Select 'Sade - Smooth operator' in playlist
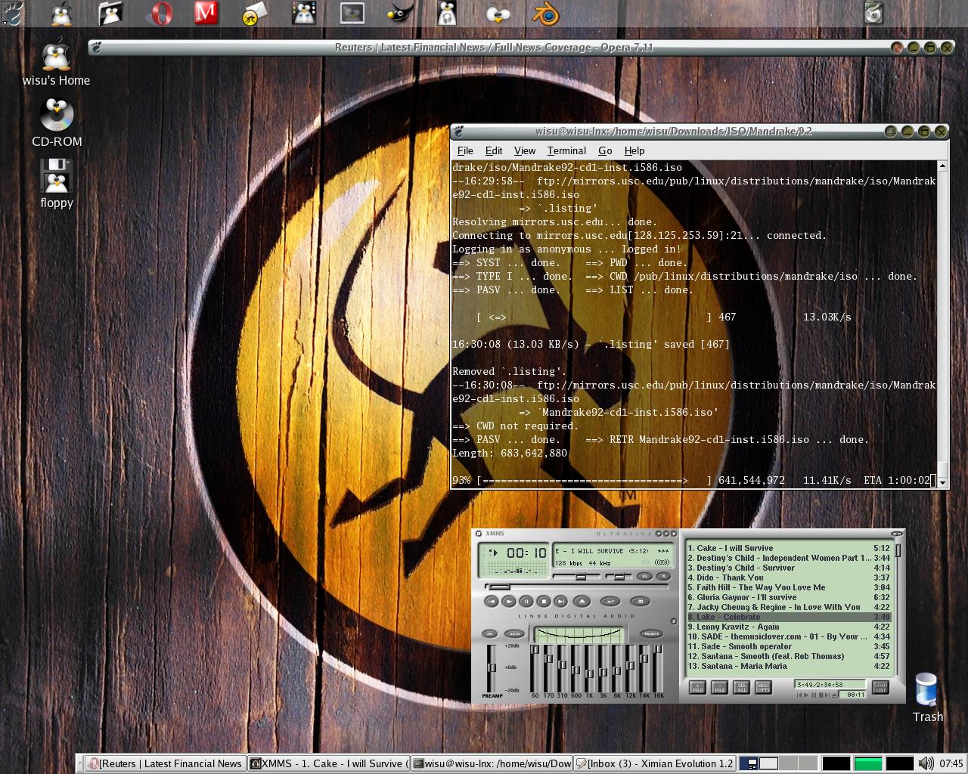 coord(788,646)
